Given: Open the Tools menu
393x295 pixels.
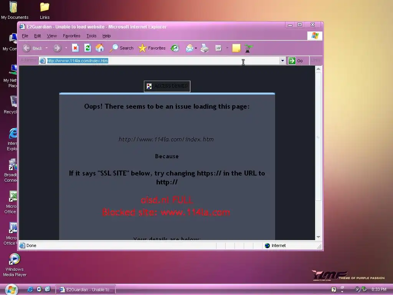Looking at the screenshot, I should (x=91, y=36).
